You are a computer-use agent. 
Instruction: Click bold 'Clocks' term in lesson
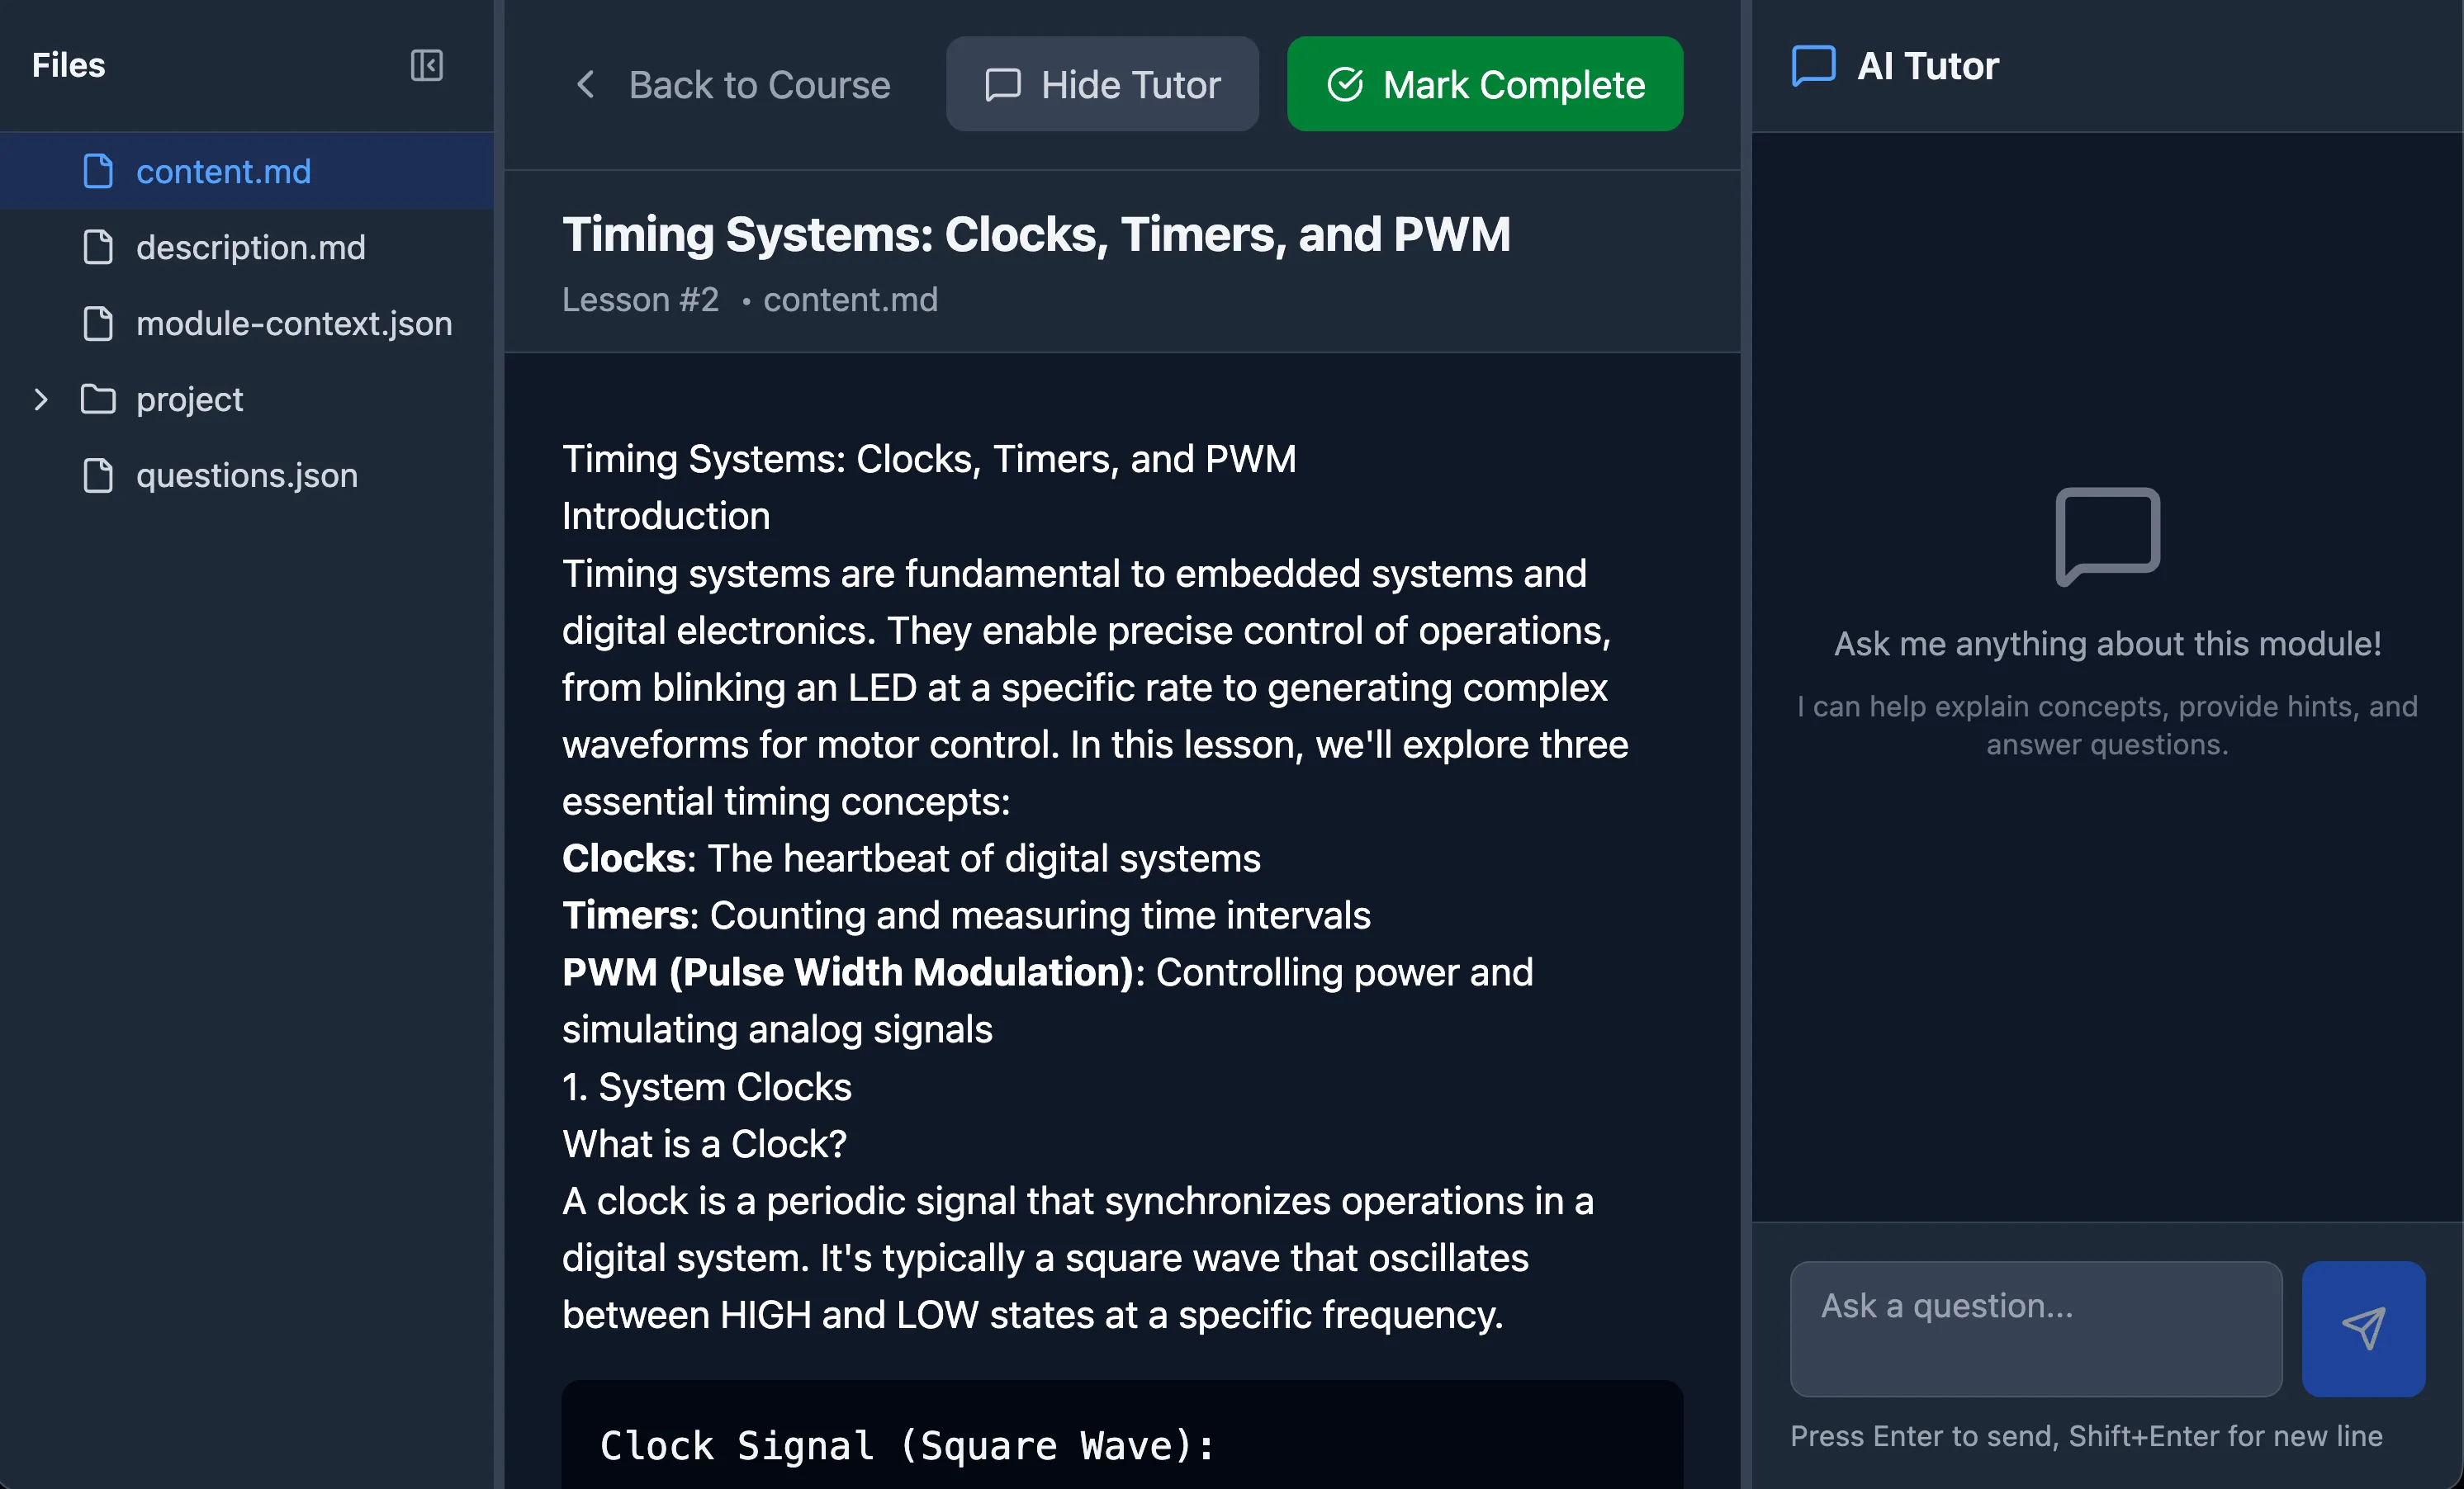(x=623, y=858)
